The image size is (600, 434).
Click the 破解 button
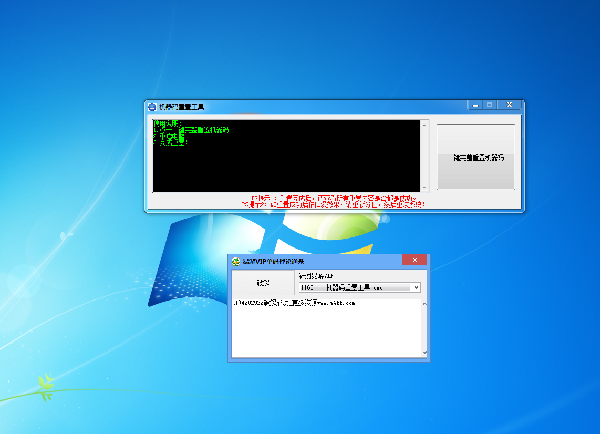pyautogui.click(x=263, y=283)
